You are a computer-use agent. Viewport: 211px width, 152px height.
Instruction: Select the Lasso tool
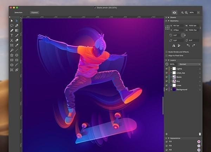click(x=12, y=26)
